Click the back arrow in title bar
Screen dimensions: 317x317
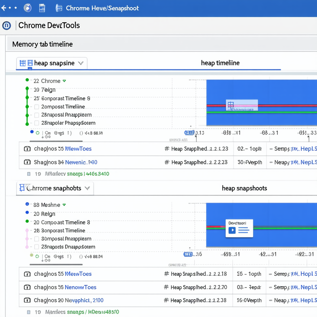(4, 8)
